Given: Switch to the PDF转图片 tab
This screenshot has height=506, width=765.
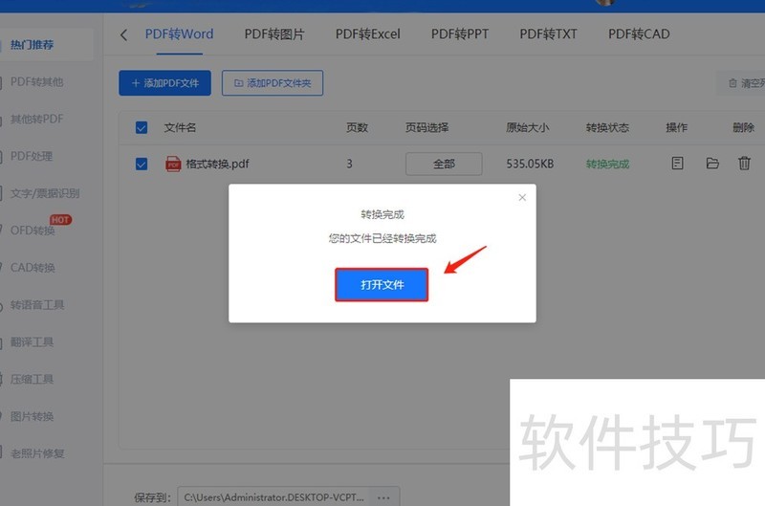Looking at the screenshot, I should [274, 34].
